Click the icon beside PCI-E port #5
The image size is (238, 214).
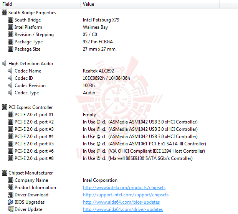(11, 144)
